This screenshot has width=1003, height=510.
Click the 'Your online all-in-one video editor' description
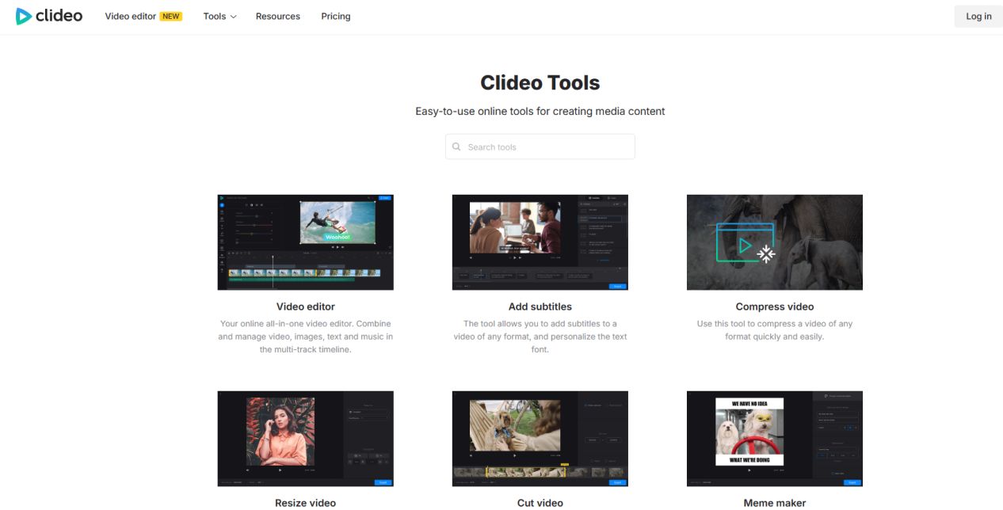coord(306,337)
